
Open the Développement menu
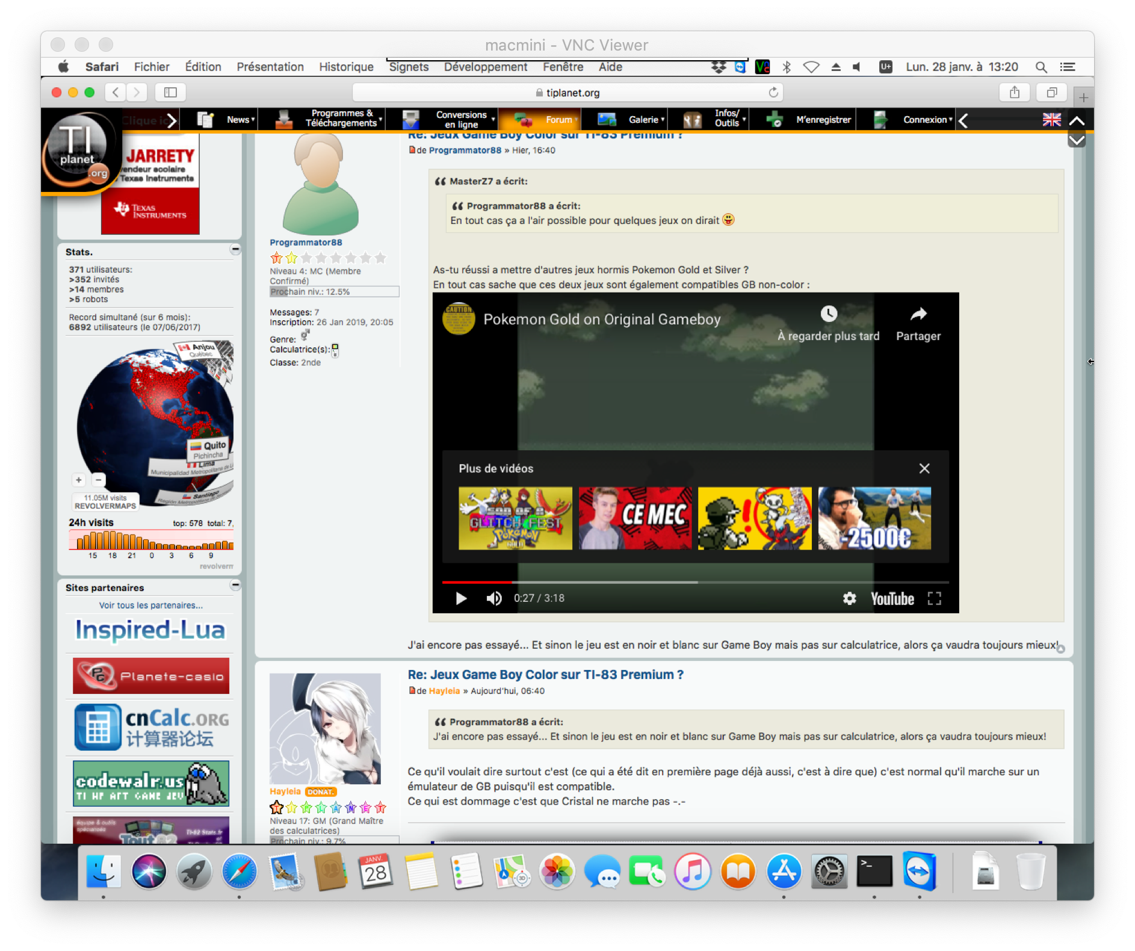(486, 67)
